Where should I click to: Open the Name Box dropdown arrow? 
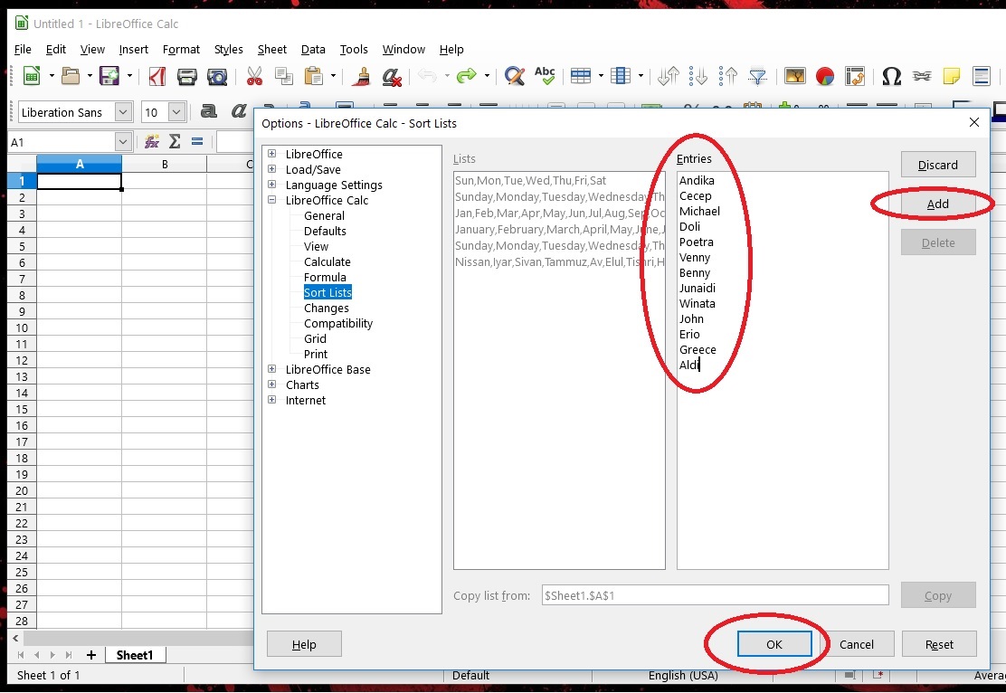pos(123,142)
